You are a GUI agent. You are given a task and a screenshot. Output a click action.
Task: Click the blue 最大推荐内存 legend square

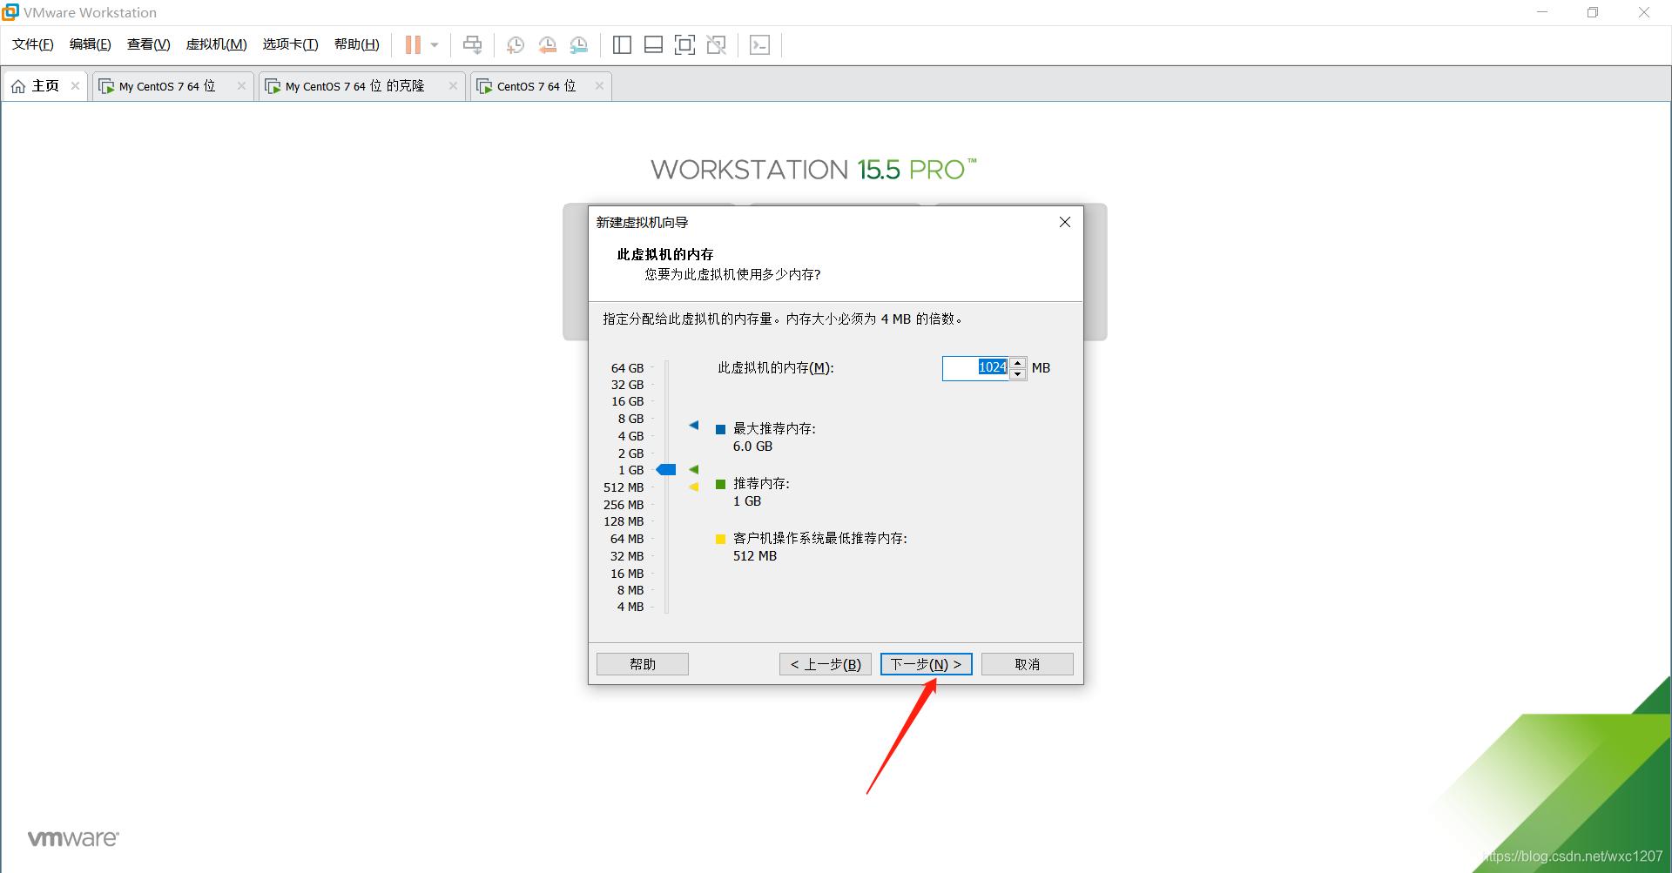(x=721, y=429)
